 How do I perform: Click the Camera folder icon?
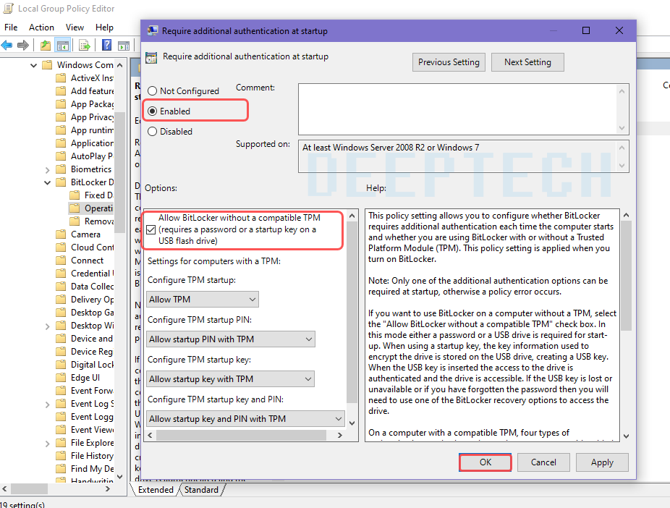click(x=62, y=234)
